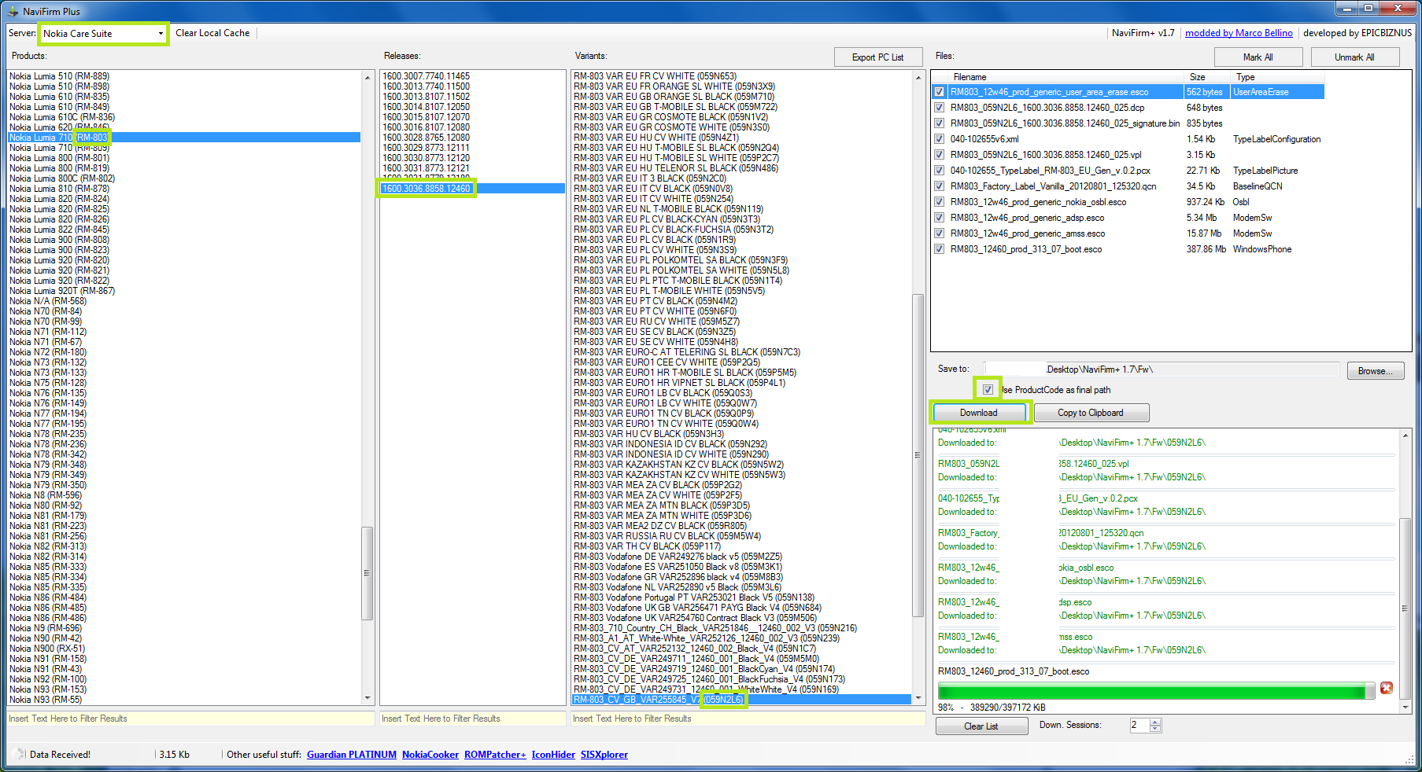The width and height of the screenshot is (1422, 772).
Task: Click the NaviFirm Plus title bar icon
Action: pos(13,11)
